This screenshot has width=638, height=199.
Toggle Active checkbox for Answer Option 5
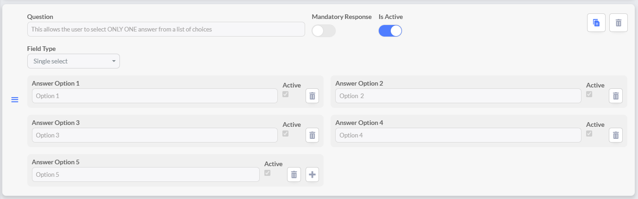tap(267, 173)
